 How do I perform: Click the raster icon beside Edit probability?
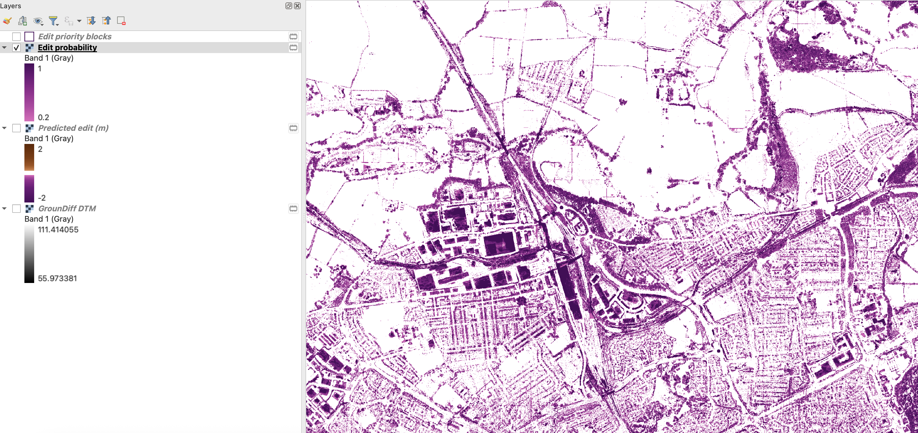tap(29, 48)
